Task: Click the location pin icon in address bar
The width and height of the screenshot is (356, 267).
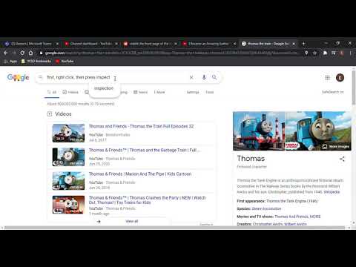Action: pos(306,53)
